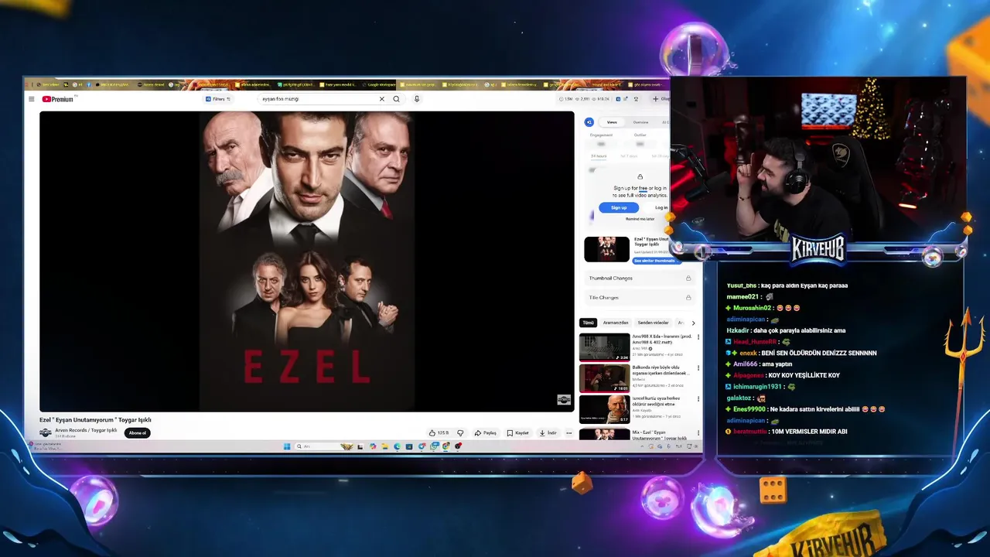
Task: Click the 'Remind me later' link
Action: coord(640,219)
